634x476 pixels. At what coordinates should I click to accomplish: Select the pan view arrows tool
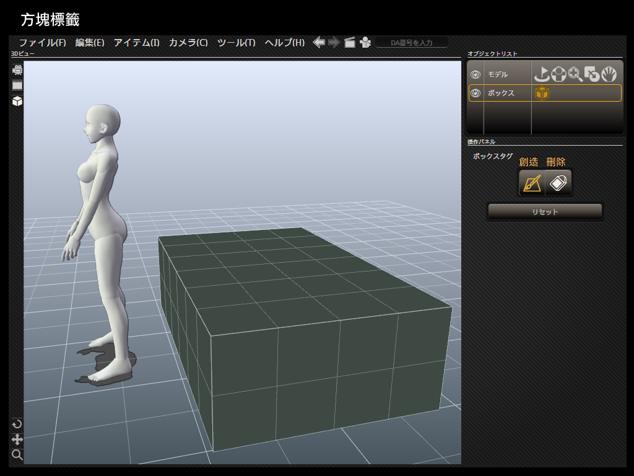[17, 439]
